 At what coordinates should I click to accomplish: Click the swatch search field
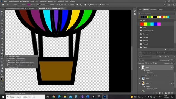coord(156,13)
